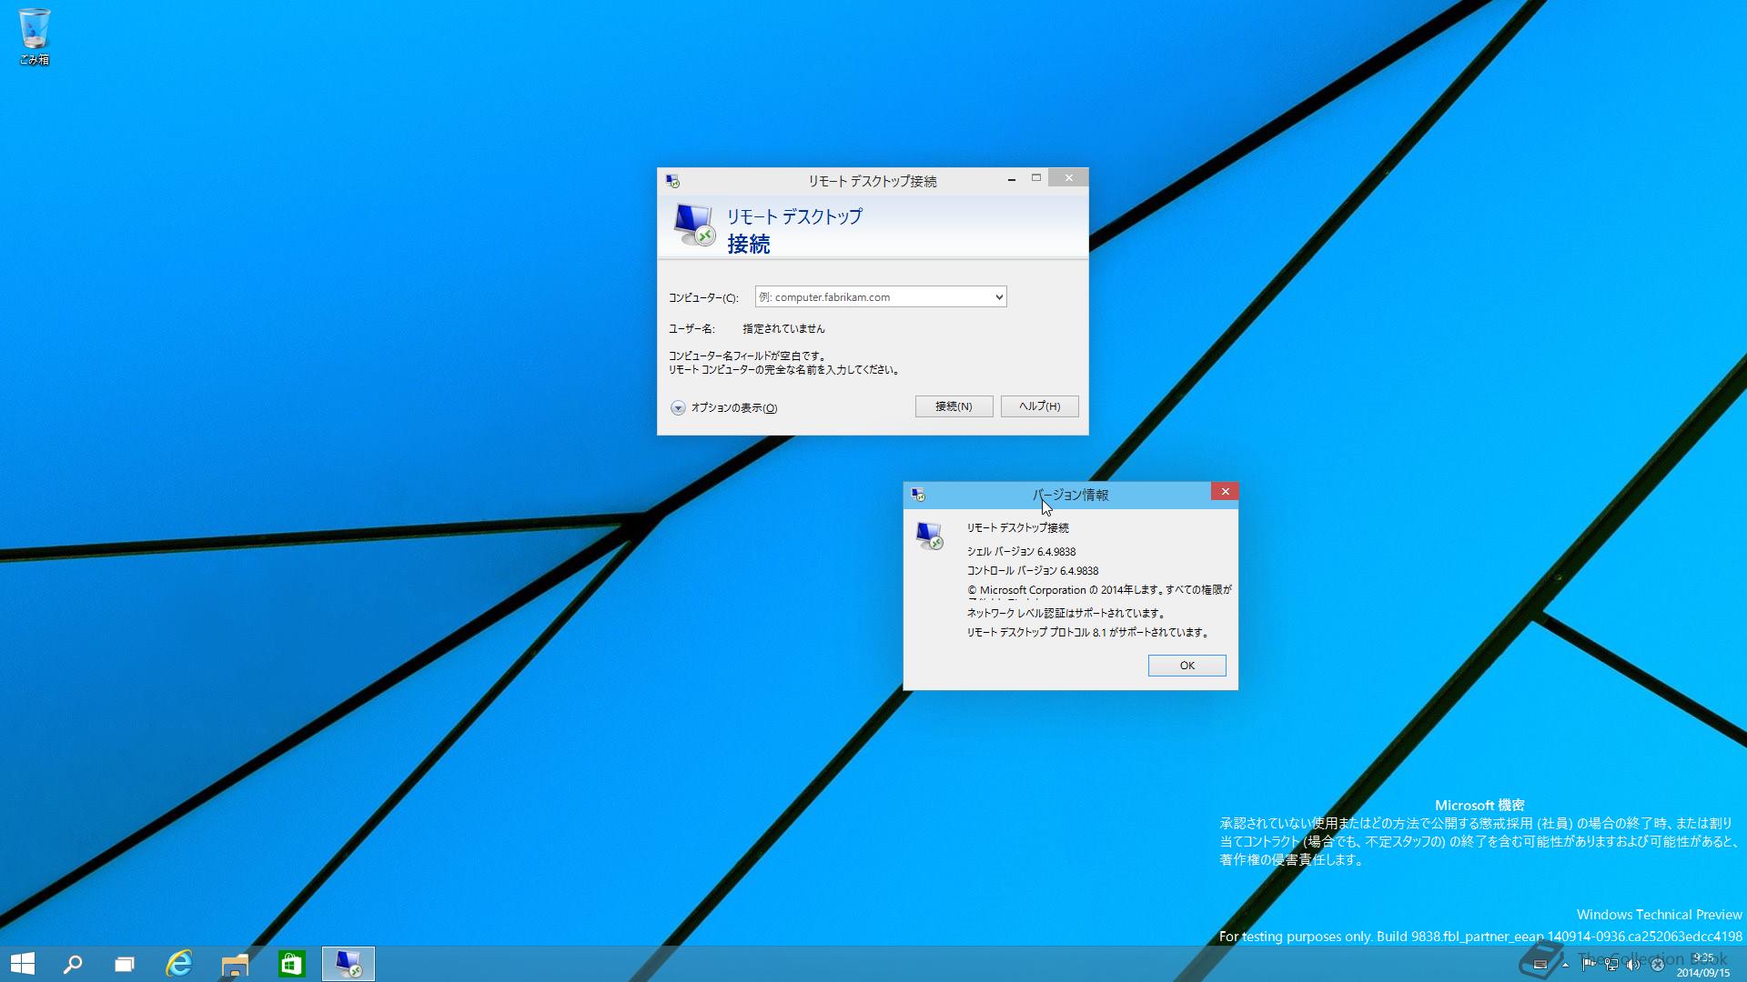Confirm the version dialog with OK
Screen dimensions: 1747x982
pyautogui.click(x=1187, y=666)
